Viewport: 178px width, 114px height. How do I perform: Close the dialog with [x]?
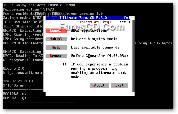(127, 18)
